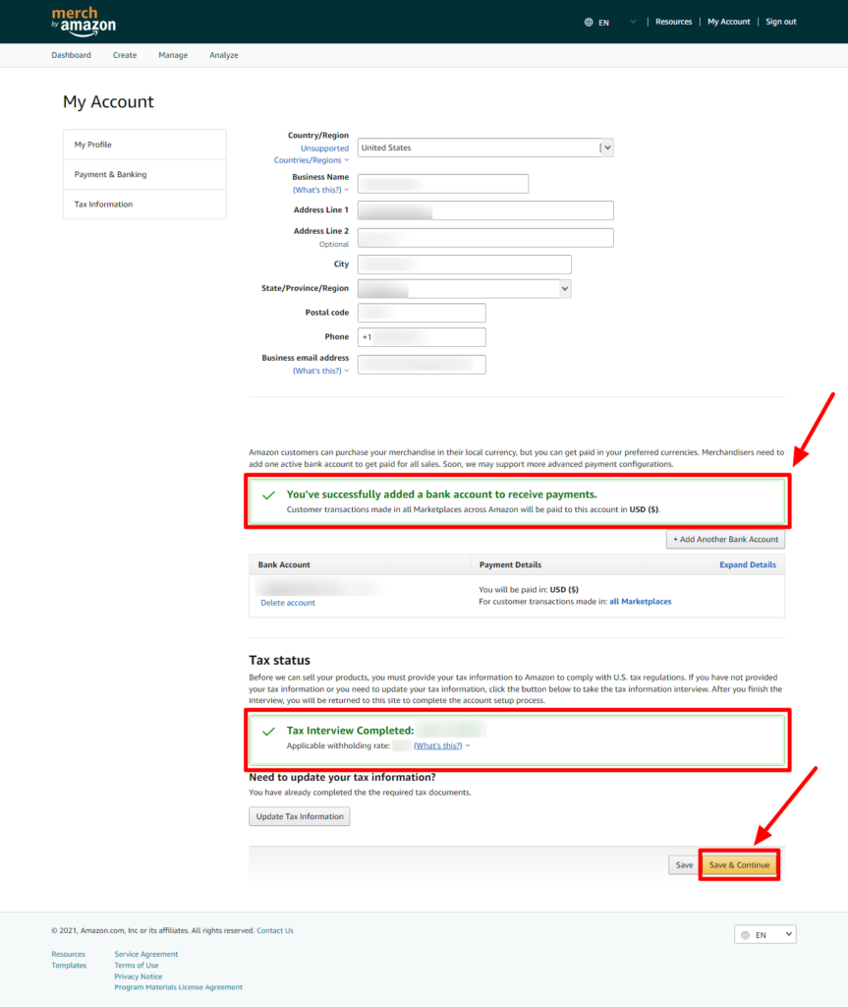Open Contact Us link in footer
The image size is (848, 1007).
point(275,931)
